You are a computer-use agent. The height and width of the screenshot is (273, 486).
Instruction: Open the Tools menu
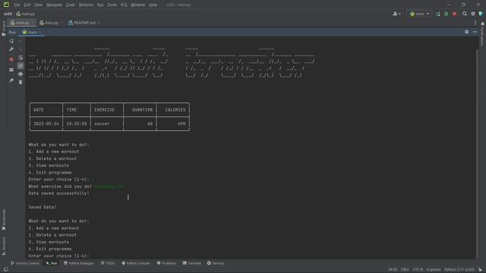click(112, 5)
